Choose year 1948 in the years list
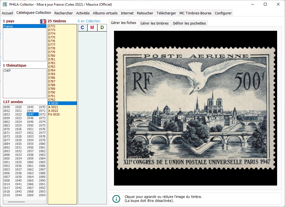285x207 pixels. (x=30, y=118)
